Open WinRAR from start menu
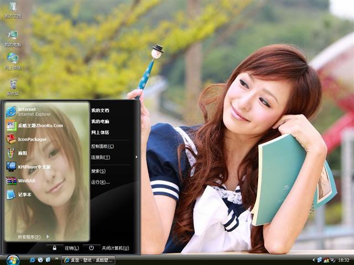The height and width of the screenshot is (265, 354). pyautogui.click(x=20, y=181)
